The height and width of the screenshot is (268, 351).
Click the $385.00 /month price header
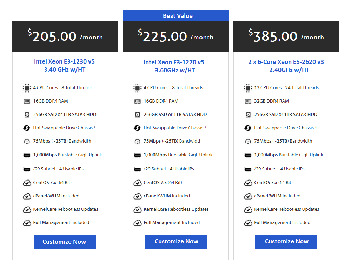[x=286, y=36]
